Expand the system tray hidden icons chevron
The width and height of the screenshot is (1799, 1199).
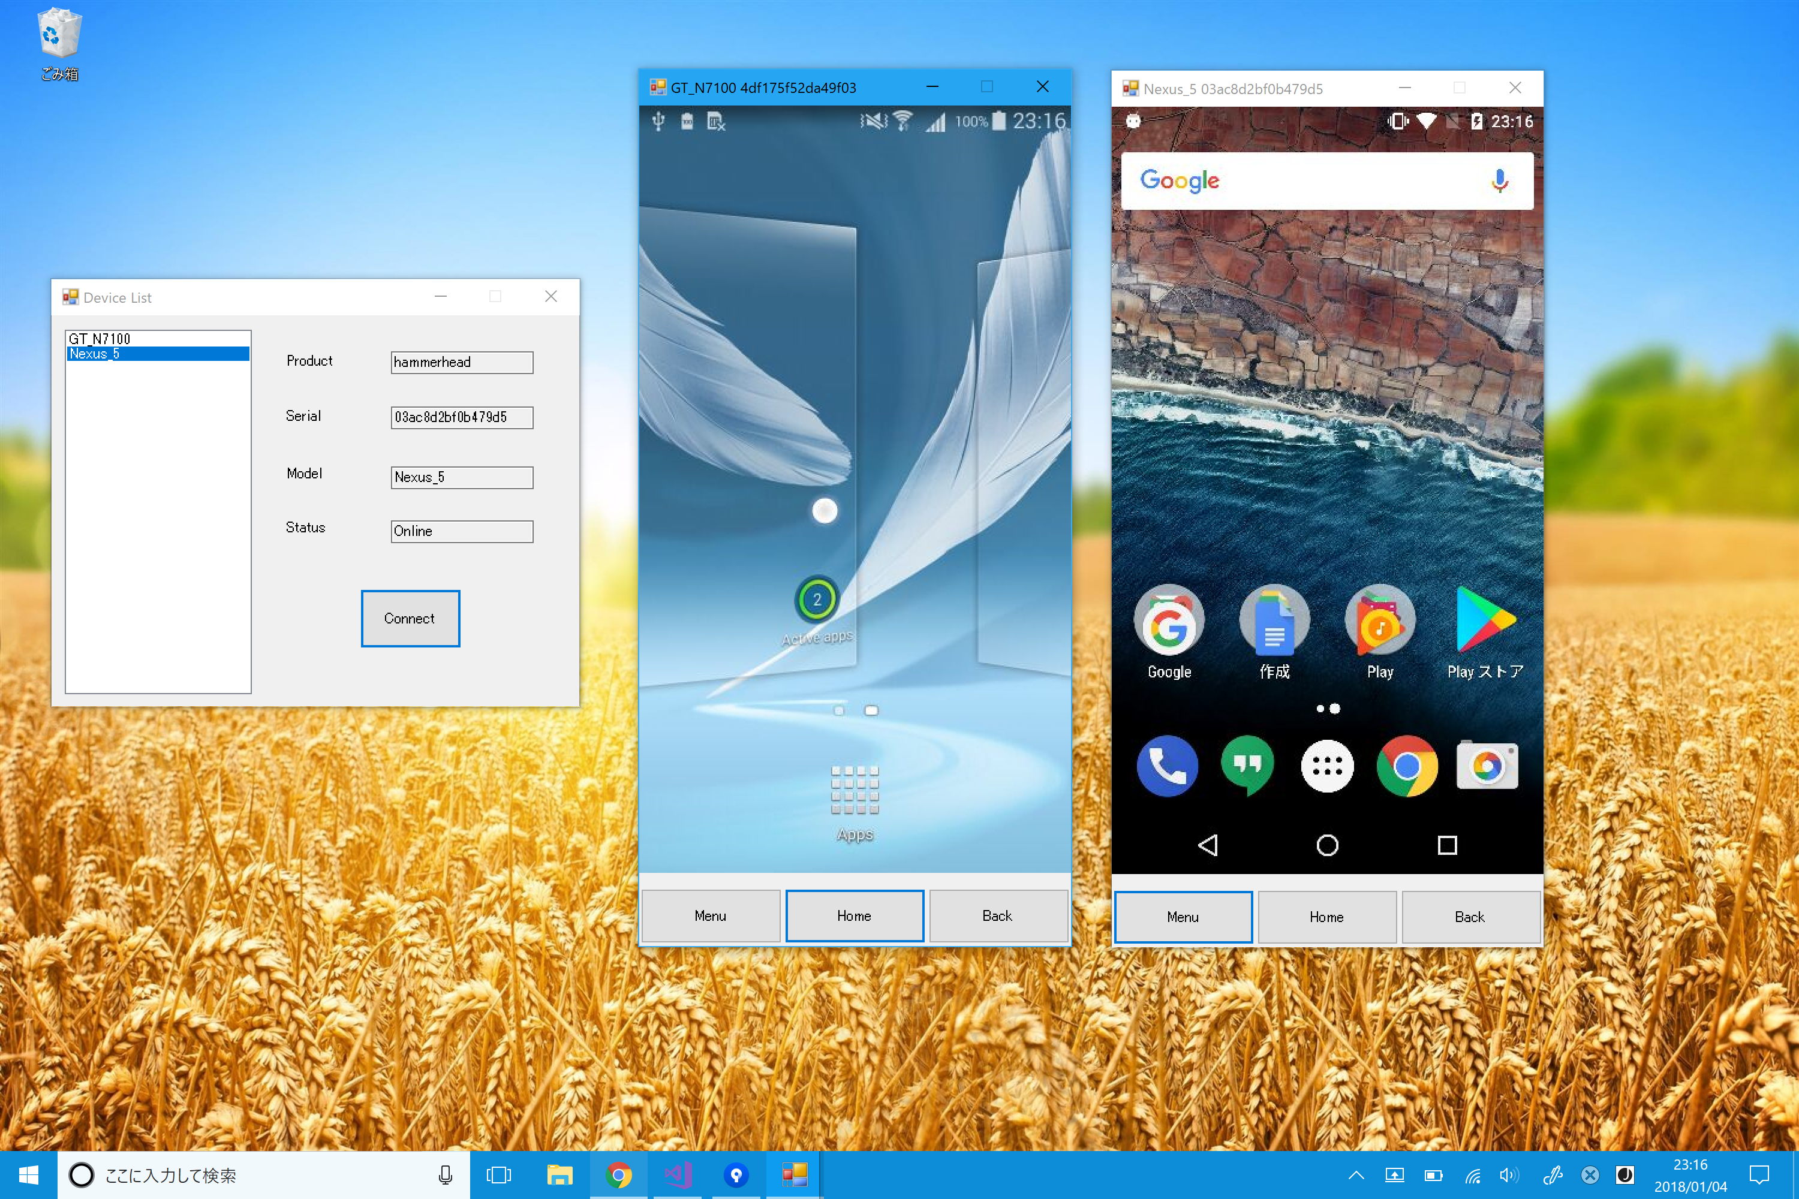pyautogui.click(x=1356, y=1174)
